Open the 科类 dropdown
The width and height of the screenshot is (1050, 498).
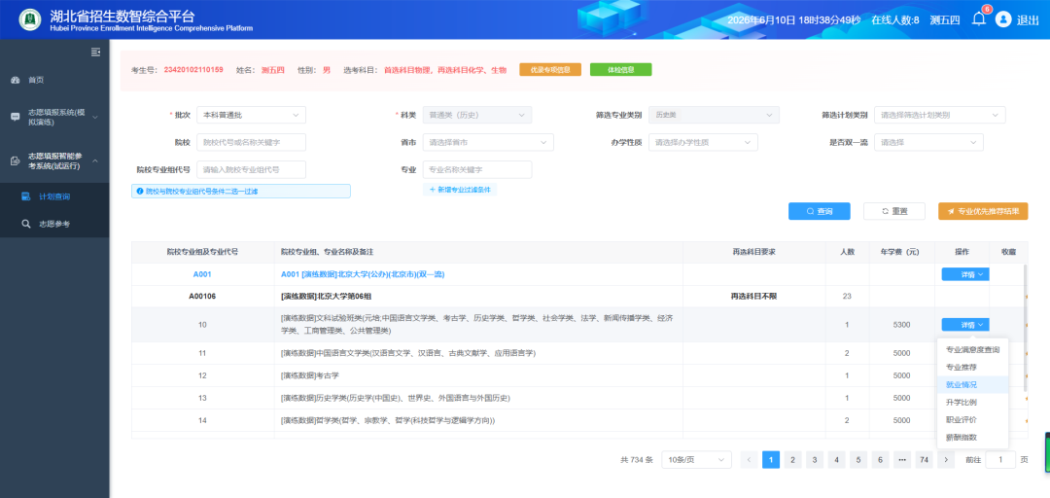(x=476, y=115)
